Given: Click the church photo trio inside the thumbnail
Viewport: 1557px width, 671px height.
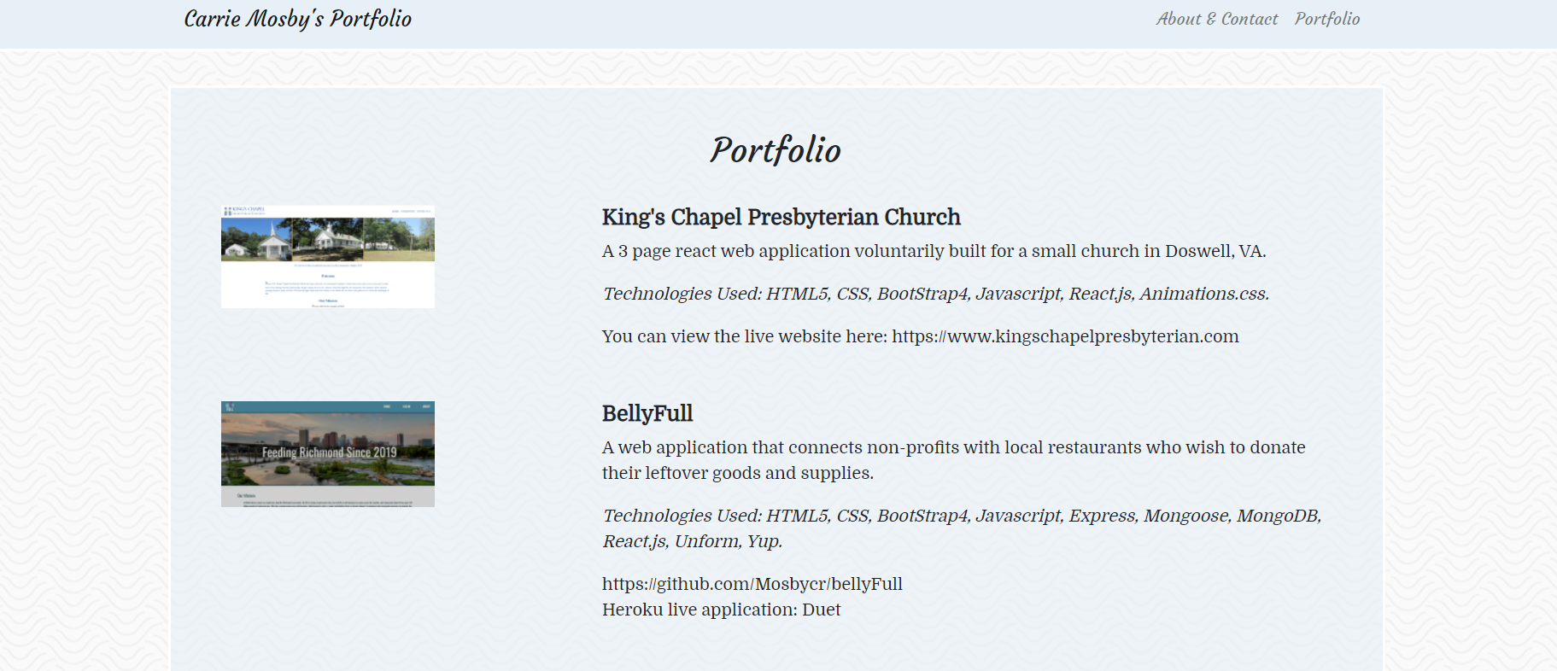Looking at the screenshot, I should [327, 241].
